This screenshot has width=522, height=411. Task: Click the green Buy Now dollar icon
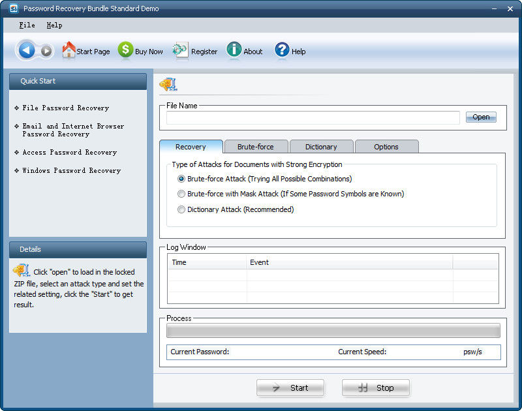click(125, 50)
